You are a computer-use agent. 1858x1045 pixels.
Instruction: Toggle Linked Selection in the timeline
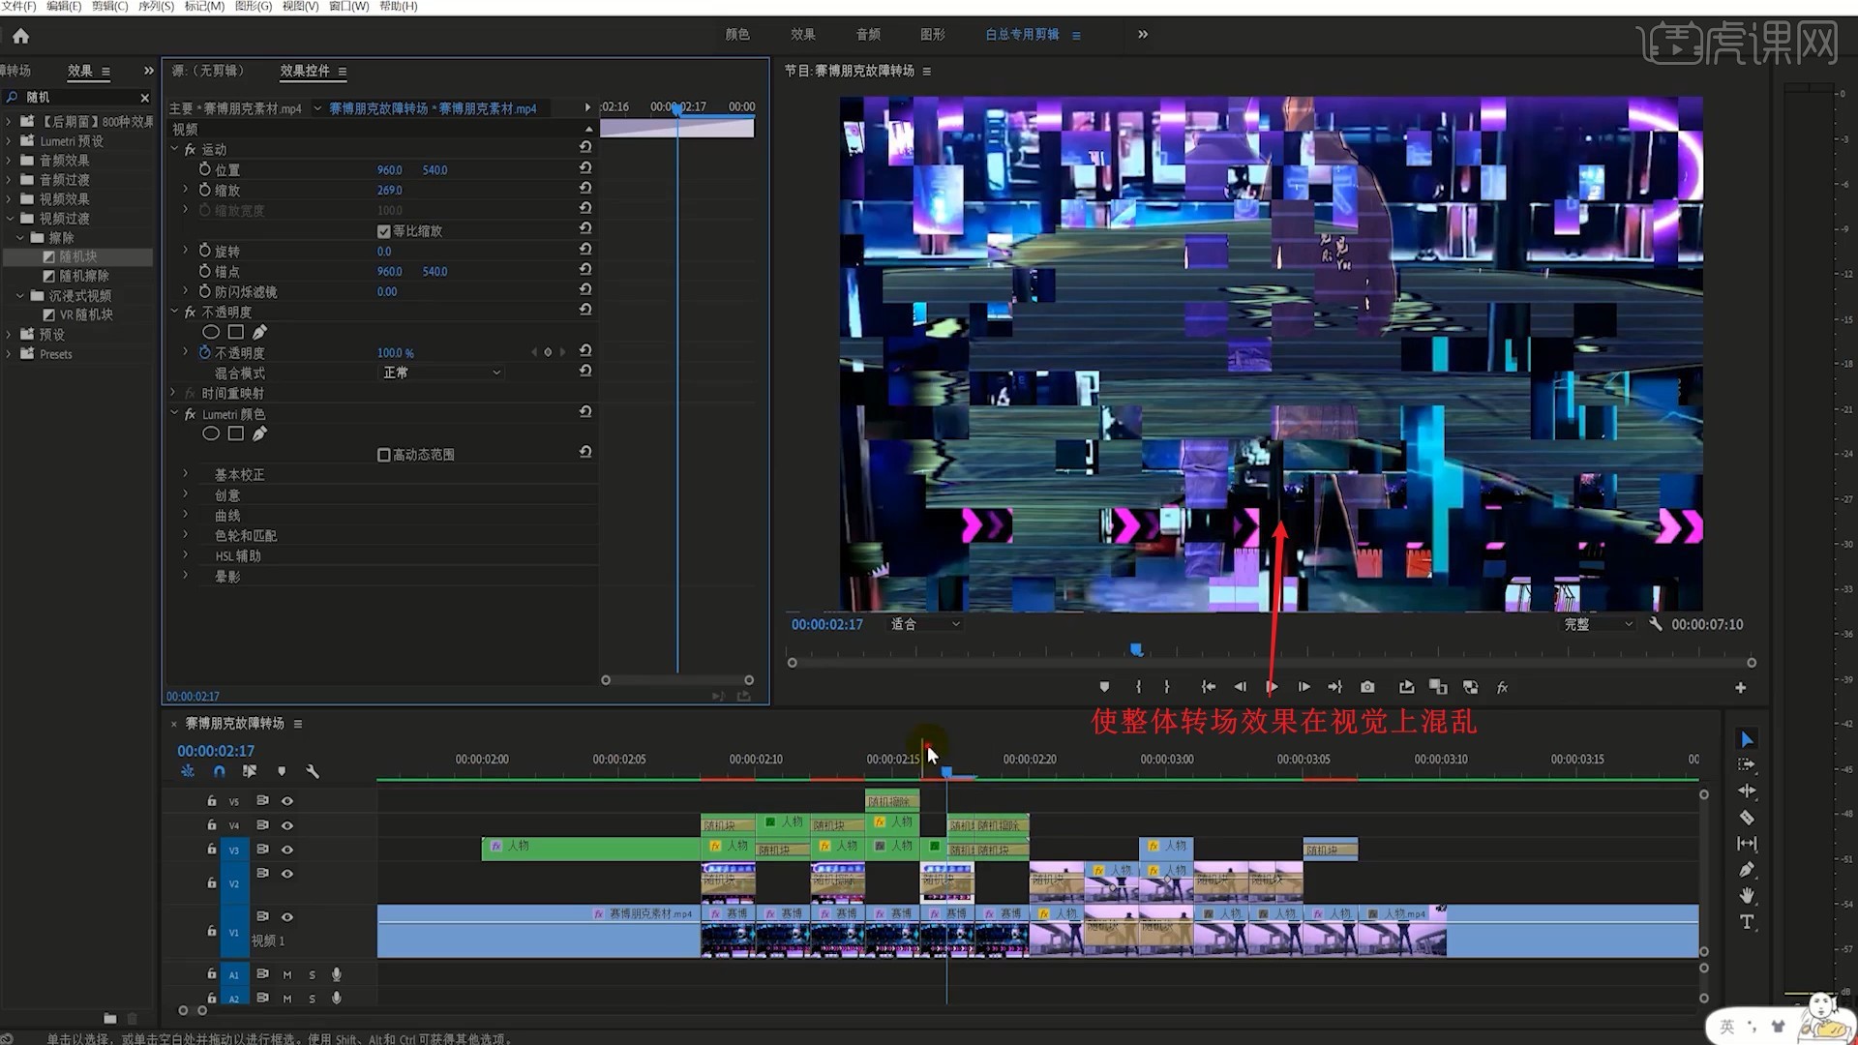point(250,771)
